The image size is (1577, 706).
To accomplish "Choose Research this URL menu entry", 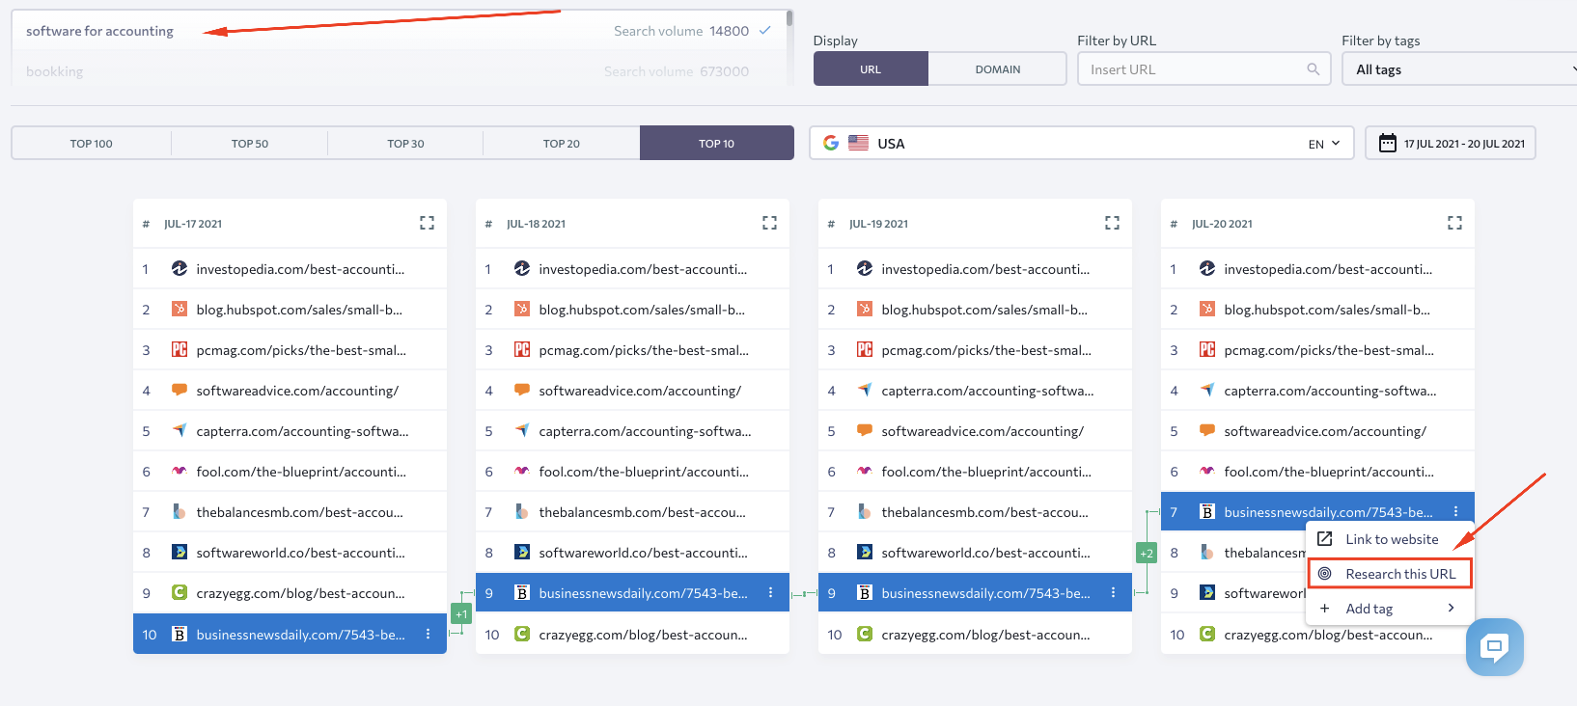I will tap(1390, 573).
